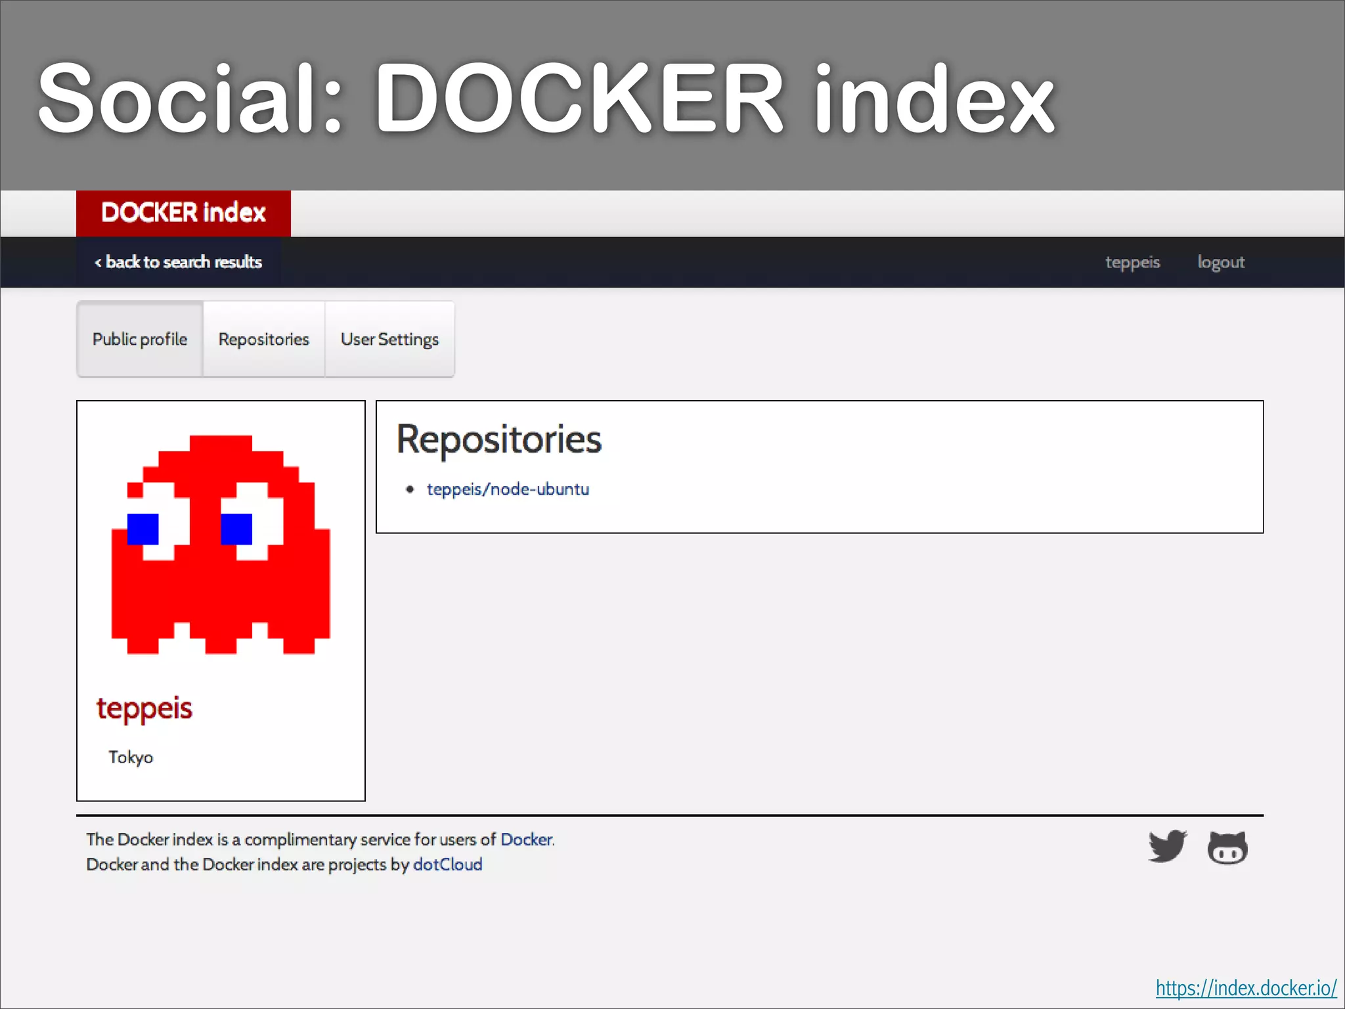Click the teppeis username under avatar
1345x1009 pixels.
click(144, 709)
